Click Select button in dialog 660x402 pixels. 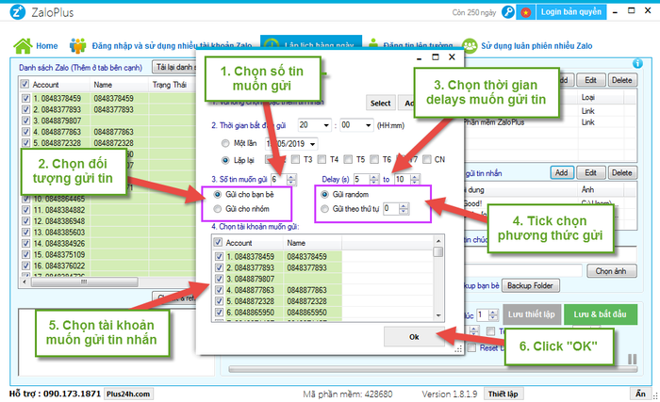[381, 103]
